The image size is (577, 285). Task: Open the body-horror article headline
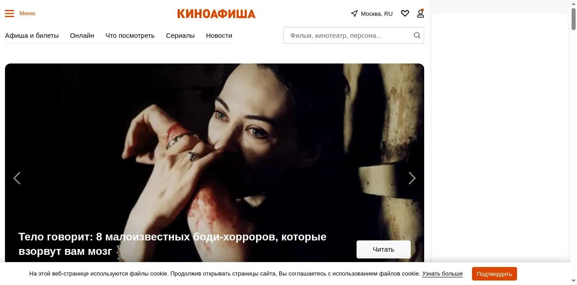coord(172,244)
